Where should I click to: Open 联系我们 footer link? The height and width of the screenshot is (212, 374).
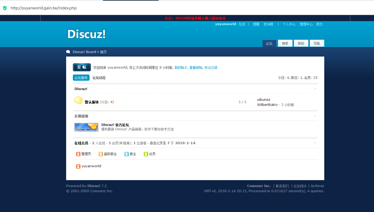282,186
